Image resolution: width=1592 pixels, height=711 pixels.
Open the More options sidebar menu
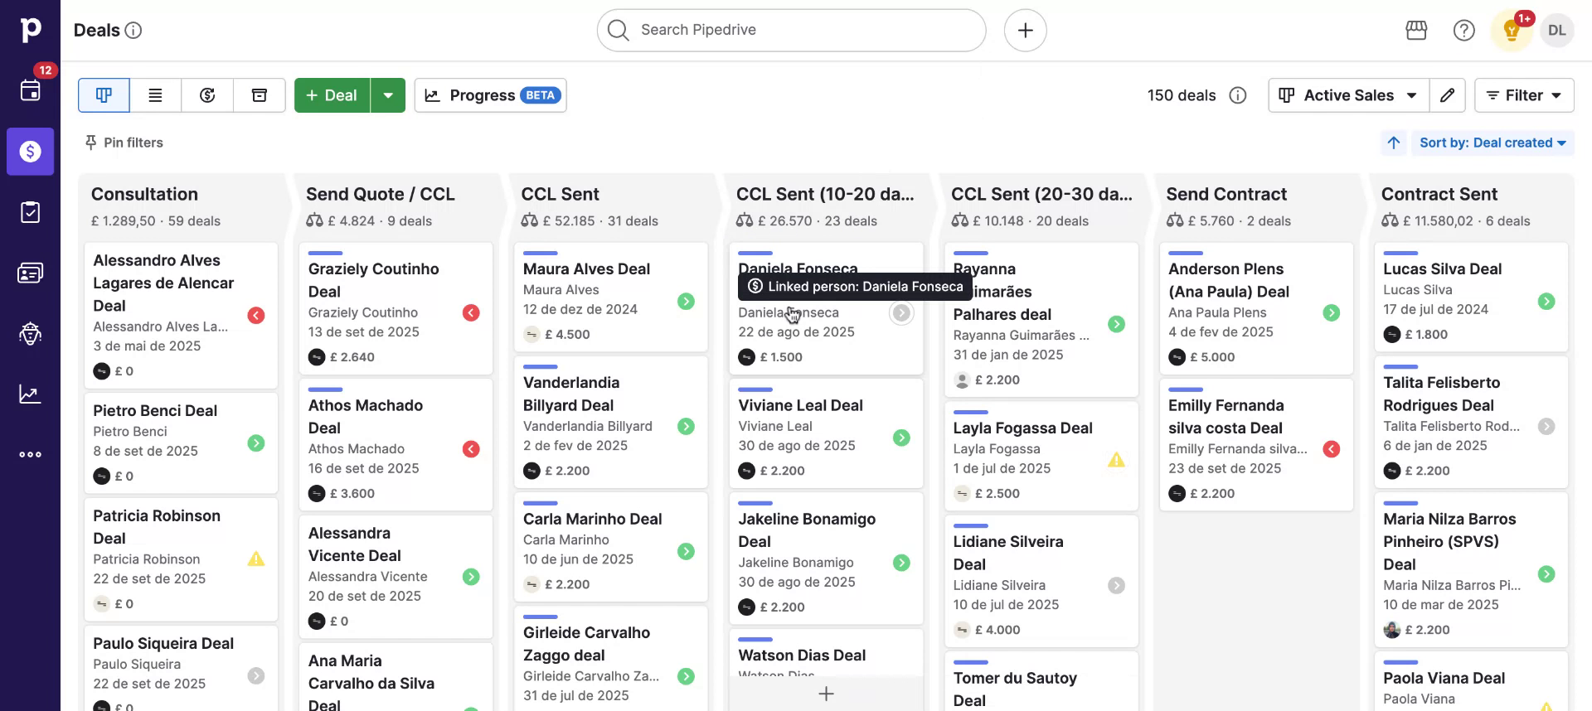[x=30, y=454]
